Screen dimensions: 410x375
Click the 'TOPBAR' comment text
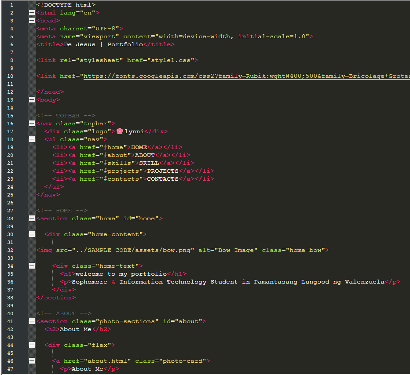(68, 116)
